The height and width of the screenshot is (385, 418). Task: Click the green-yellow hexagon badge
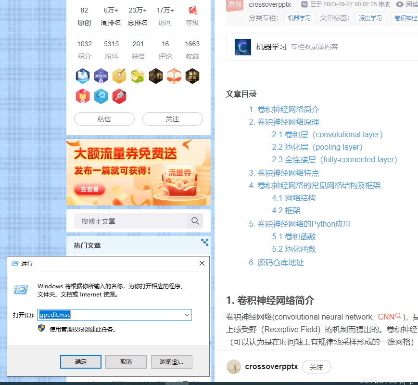(138, 76)
